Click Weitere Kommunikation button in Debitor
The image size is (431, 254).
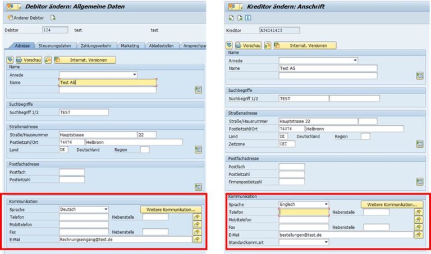[171, 210]
